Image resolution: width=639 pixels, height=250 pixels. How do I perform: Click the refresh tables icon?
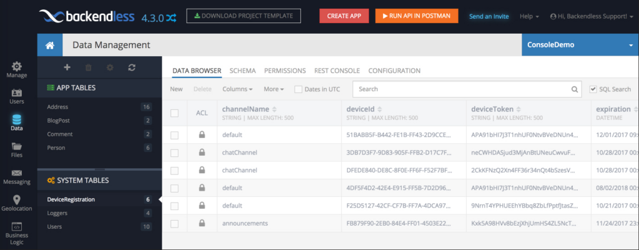(x=131, y=67)
